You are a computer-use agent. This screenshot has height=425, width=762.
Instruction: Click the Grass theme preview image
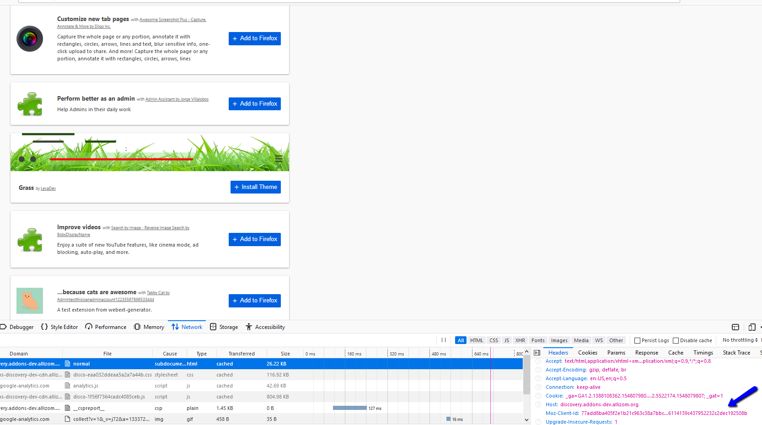150,152
